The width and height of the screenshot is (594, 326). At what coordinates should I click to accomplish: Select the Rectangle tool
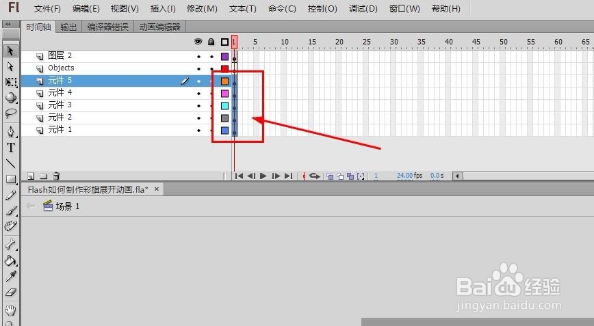[x=11, y=179]
